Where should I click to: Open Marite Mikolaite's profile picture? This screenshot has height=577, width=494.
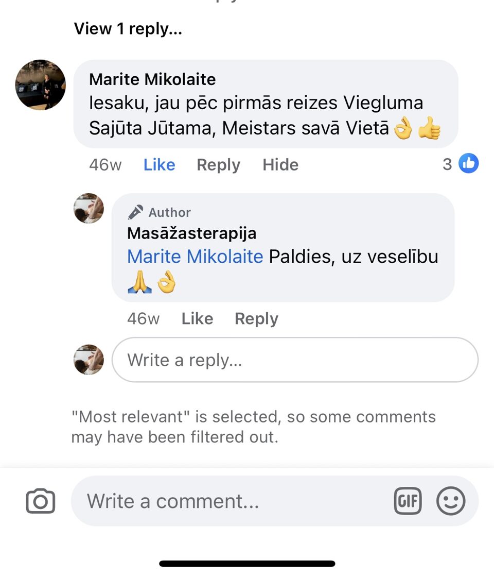41,84
